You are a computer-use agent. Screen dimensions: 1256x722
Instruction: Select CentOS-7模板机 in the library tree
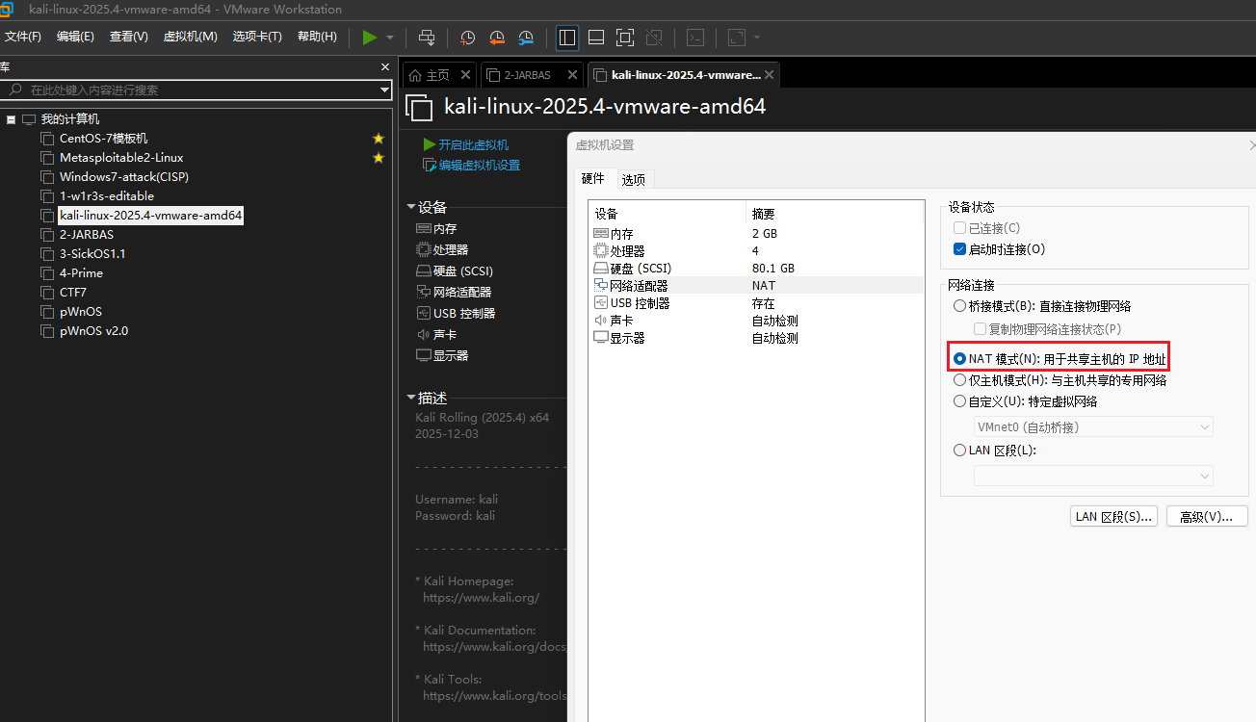click(104, 139)
